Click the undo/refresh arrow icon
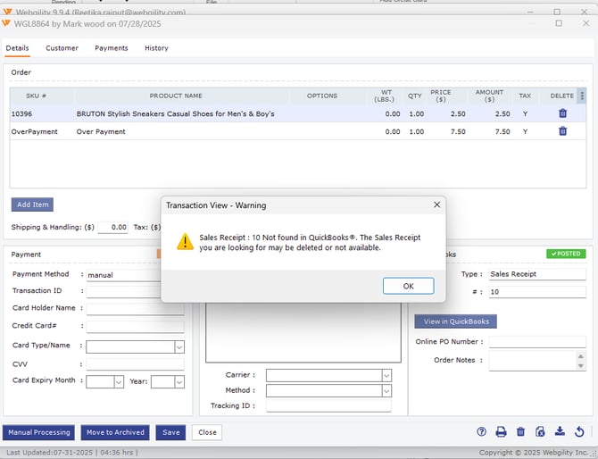The height and width of the screenshot is (459, 598). tap(579, 432)
